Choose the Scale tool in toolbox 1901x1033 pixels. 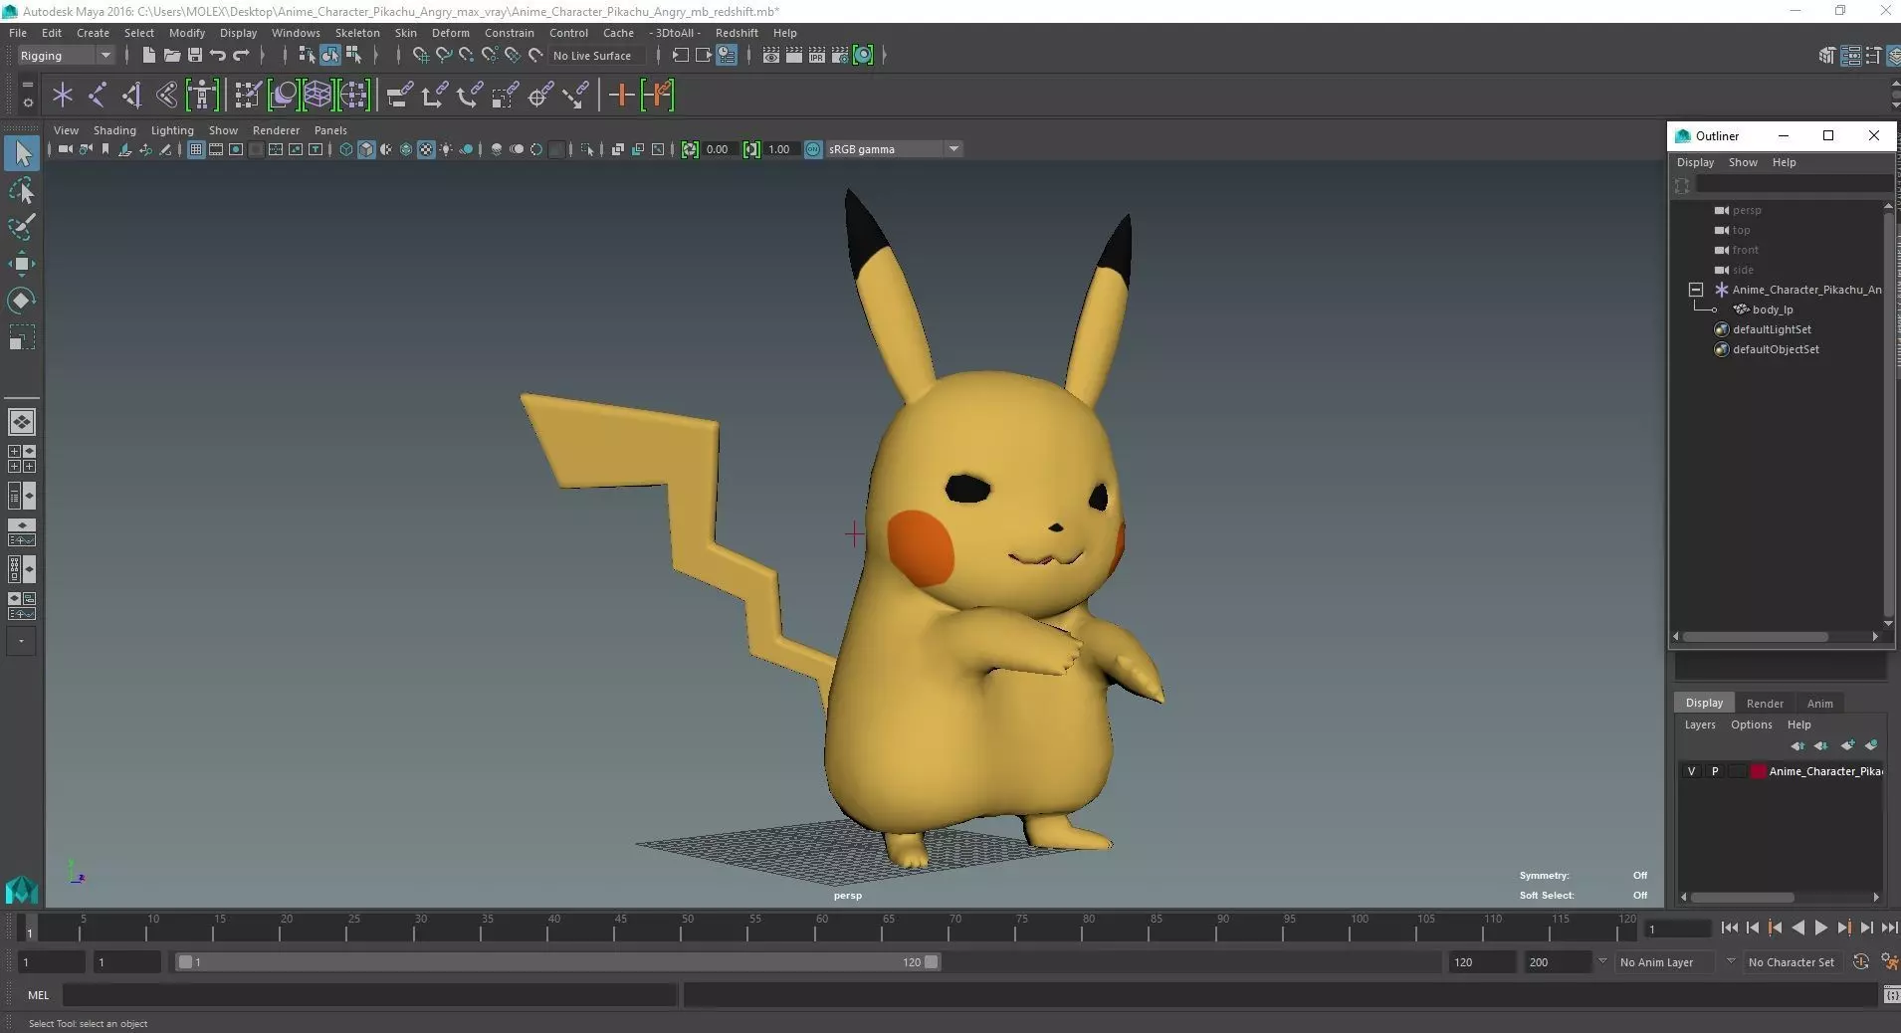pos(22,337)
